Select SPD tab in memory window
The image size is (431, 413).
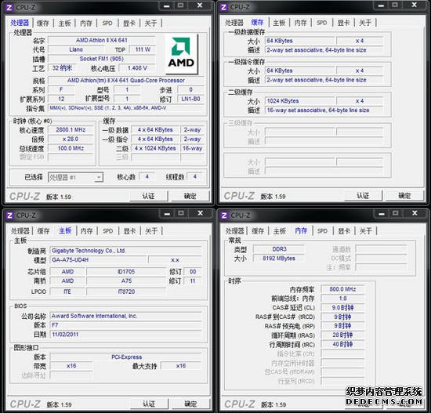(322, 230)
